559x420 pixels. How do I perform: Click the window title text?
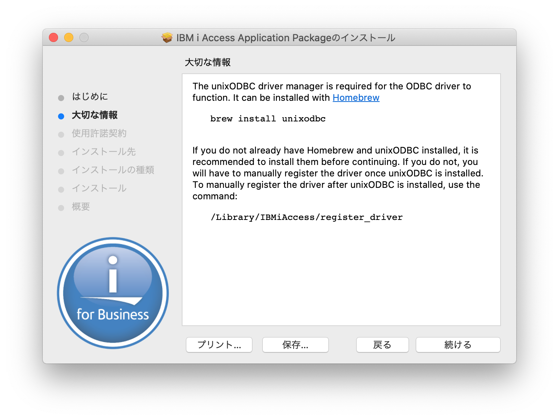pyautogui.click(x=286, y=38)
